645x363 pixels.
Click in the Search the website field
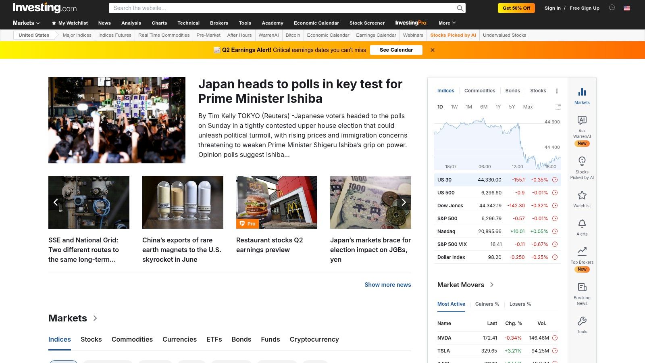click(282, 8)
